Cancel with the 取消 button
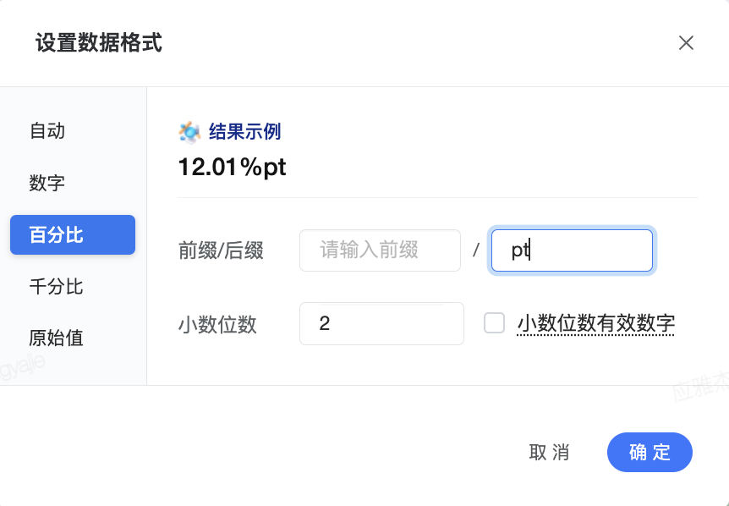The width and height of the screenshot is (729, 506). point(549,452)
